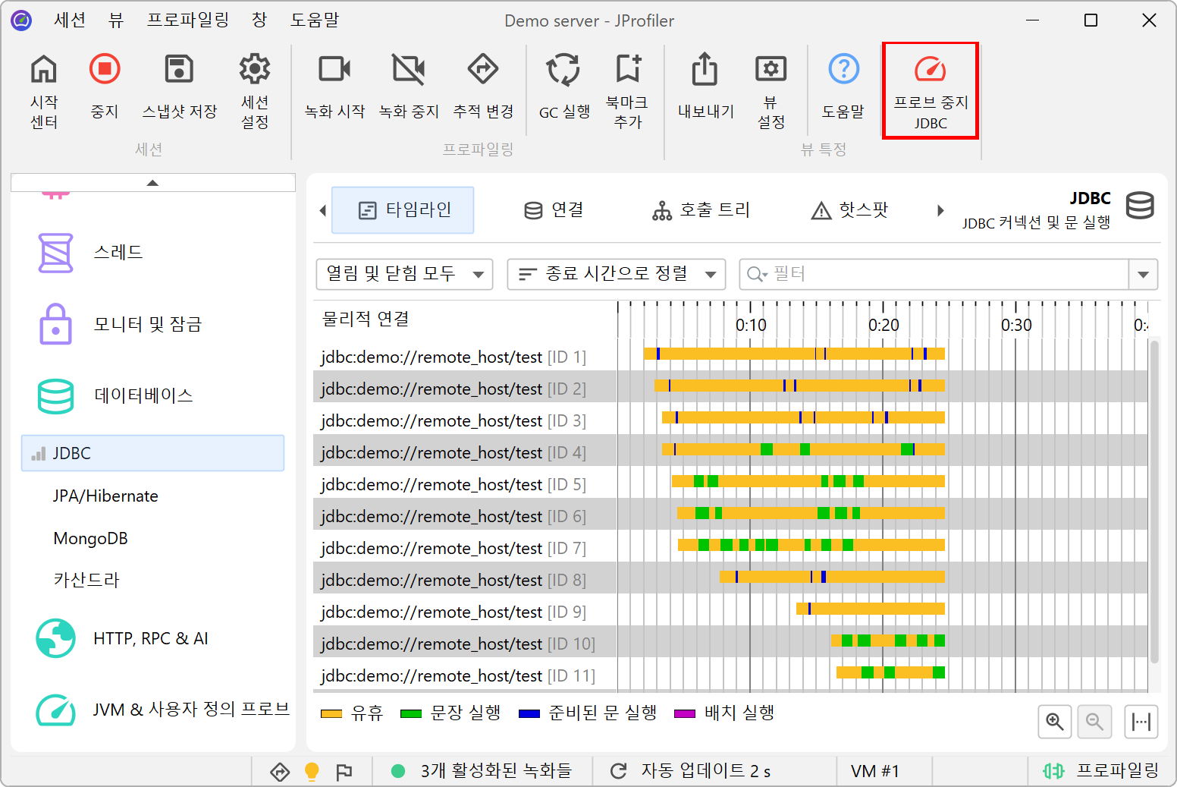Open the sort by end time dropdown
The height and width of the screenshot is (787, 1177).
click(x=616, y=274)
